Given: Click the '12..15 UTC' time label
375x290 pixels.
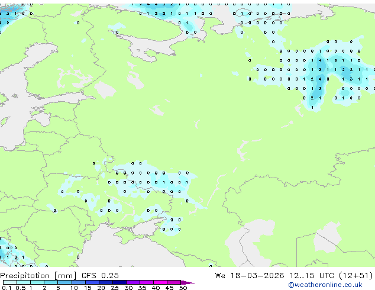Looking at the screenshot, I should coord(311,276).
